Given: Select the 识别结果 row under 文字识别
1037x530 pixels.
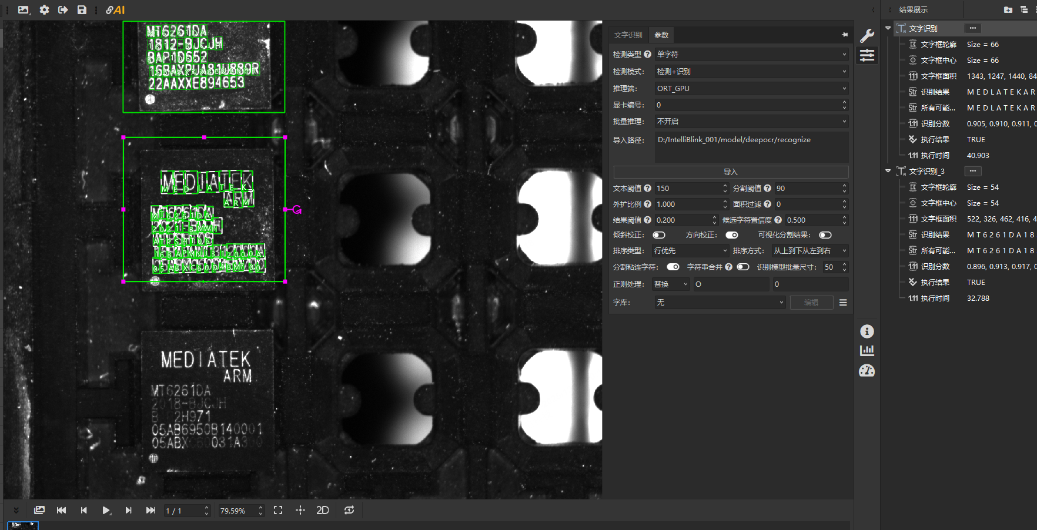Looking at the screenshot, I should (935, 92).
